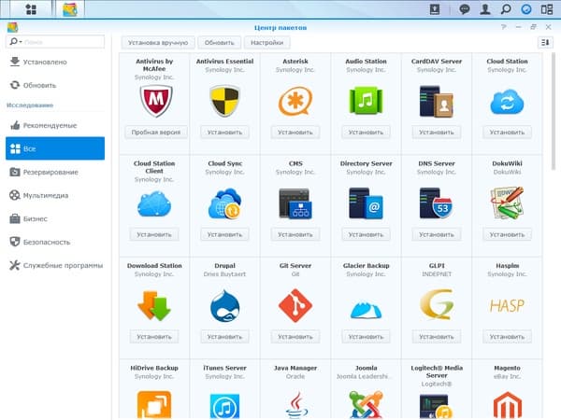
Task: Install Hasplm with Установить button
Action: (x=507, y=336)
